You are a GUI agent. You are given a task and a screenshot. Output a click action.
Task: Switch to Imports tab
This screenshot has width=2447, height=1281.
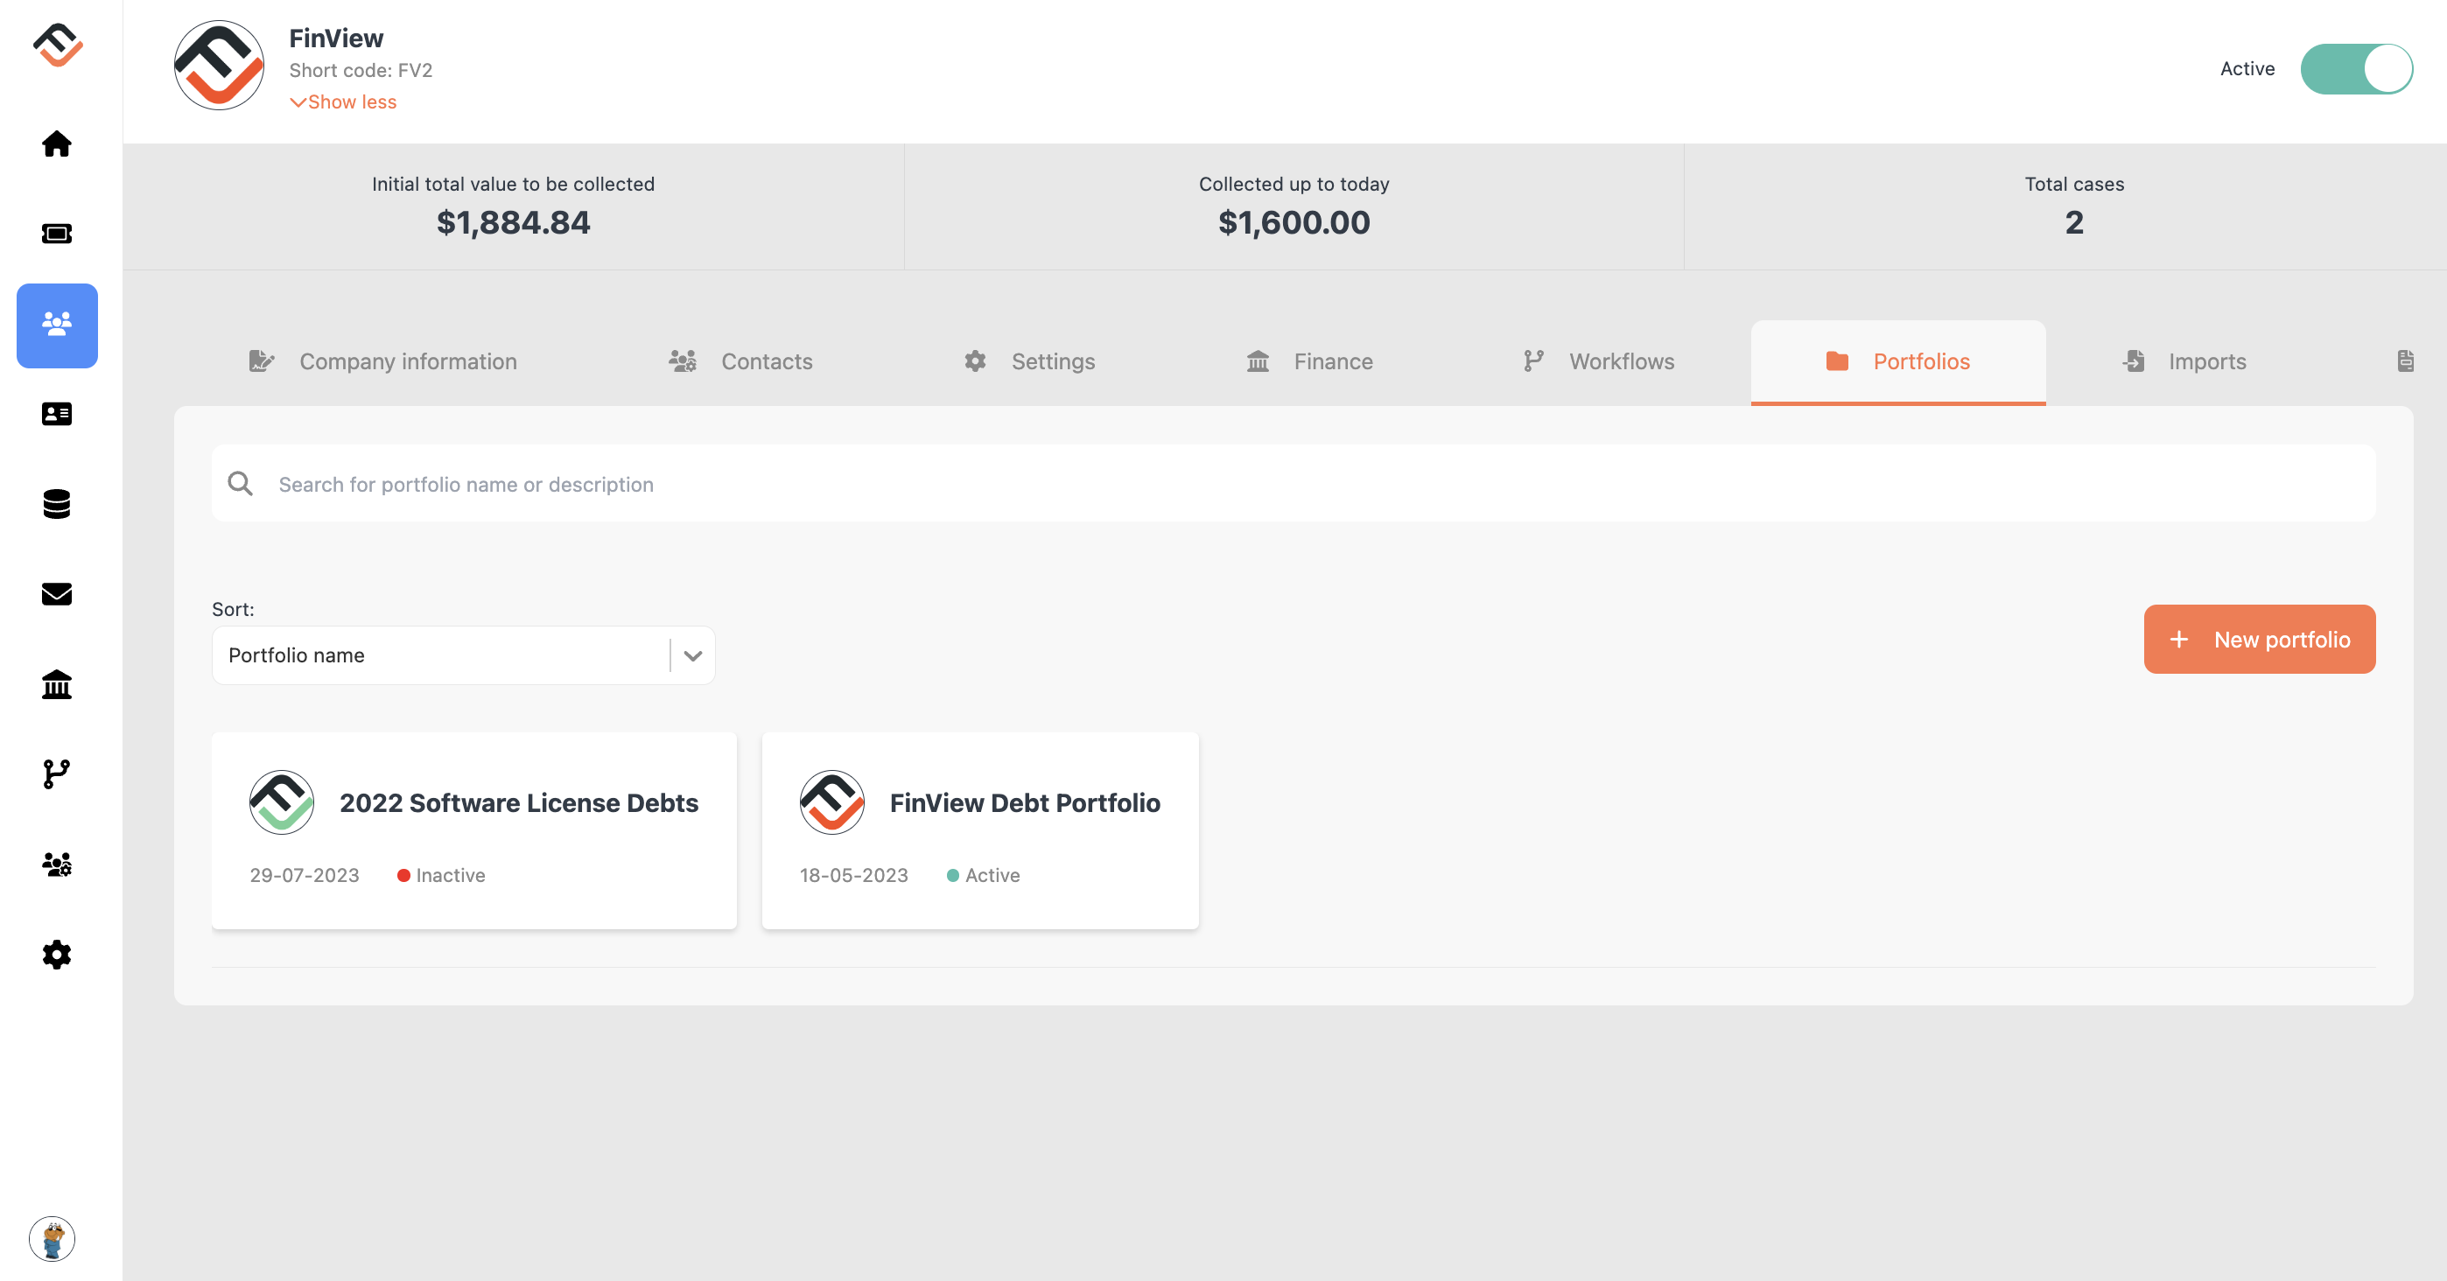(x=2184, y=361)
